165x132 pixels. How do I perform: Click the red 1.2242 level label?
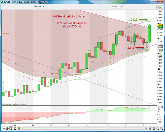130,48
